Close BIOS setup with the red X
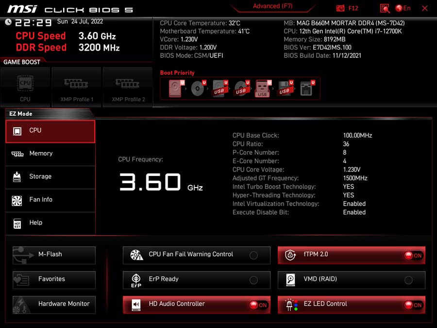Screen dimensions: 437x328 [425, 8]
